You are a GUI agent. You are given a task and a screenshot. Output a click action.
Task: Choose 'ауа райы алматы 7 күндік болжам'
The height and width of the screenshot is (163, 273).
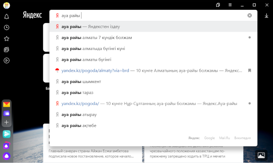point(153,37)
